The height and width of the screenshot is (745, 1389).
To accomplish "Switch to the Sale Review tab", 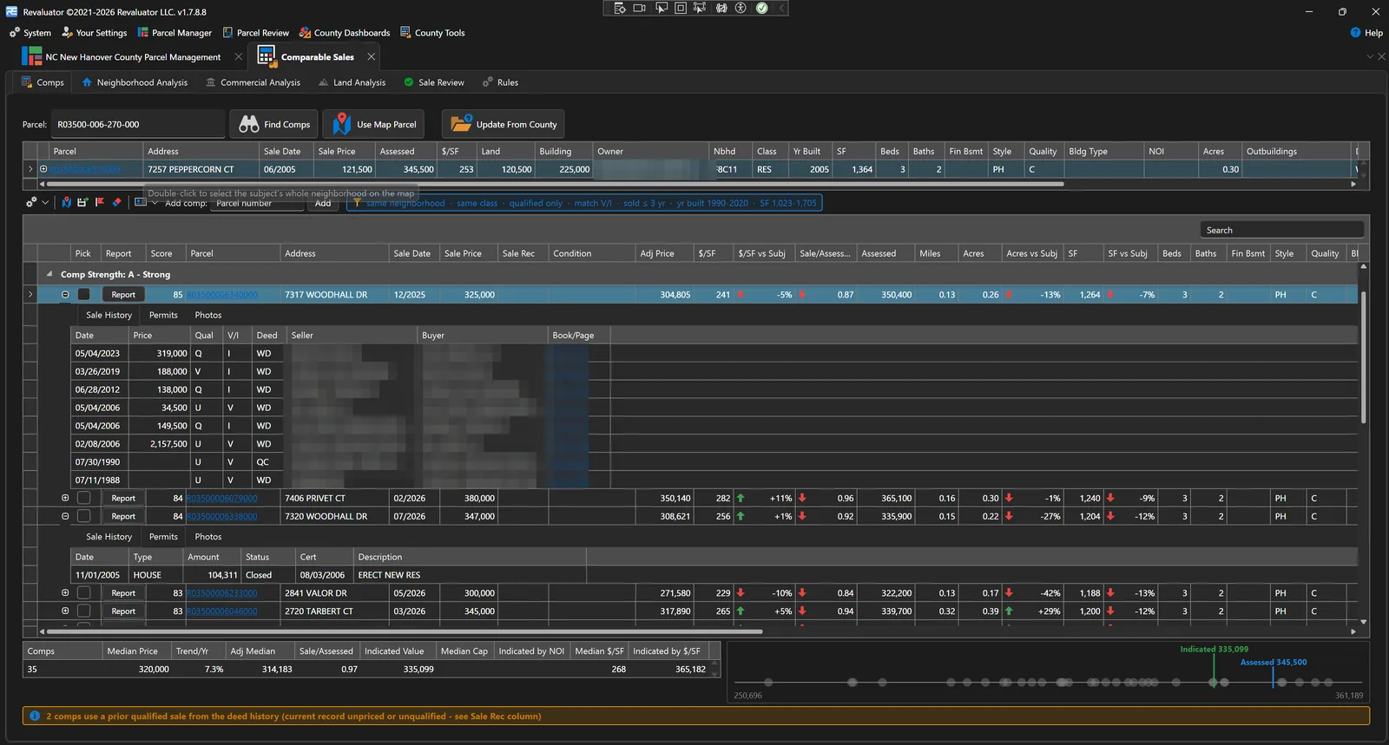I will pos(434,82).
